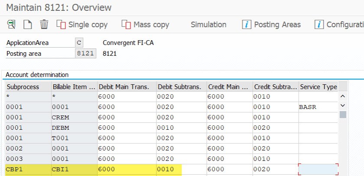Click the BASR Service Type cell
364x176 pixels.
click(318, 107)
